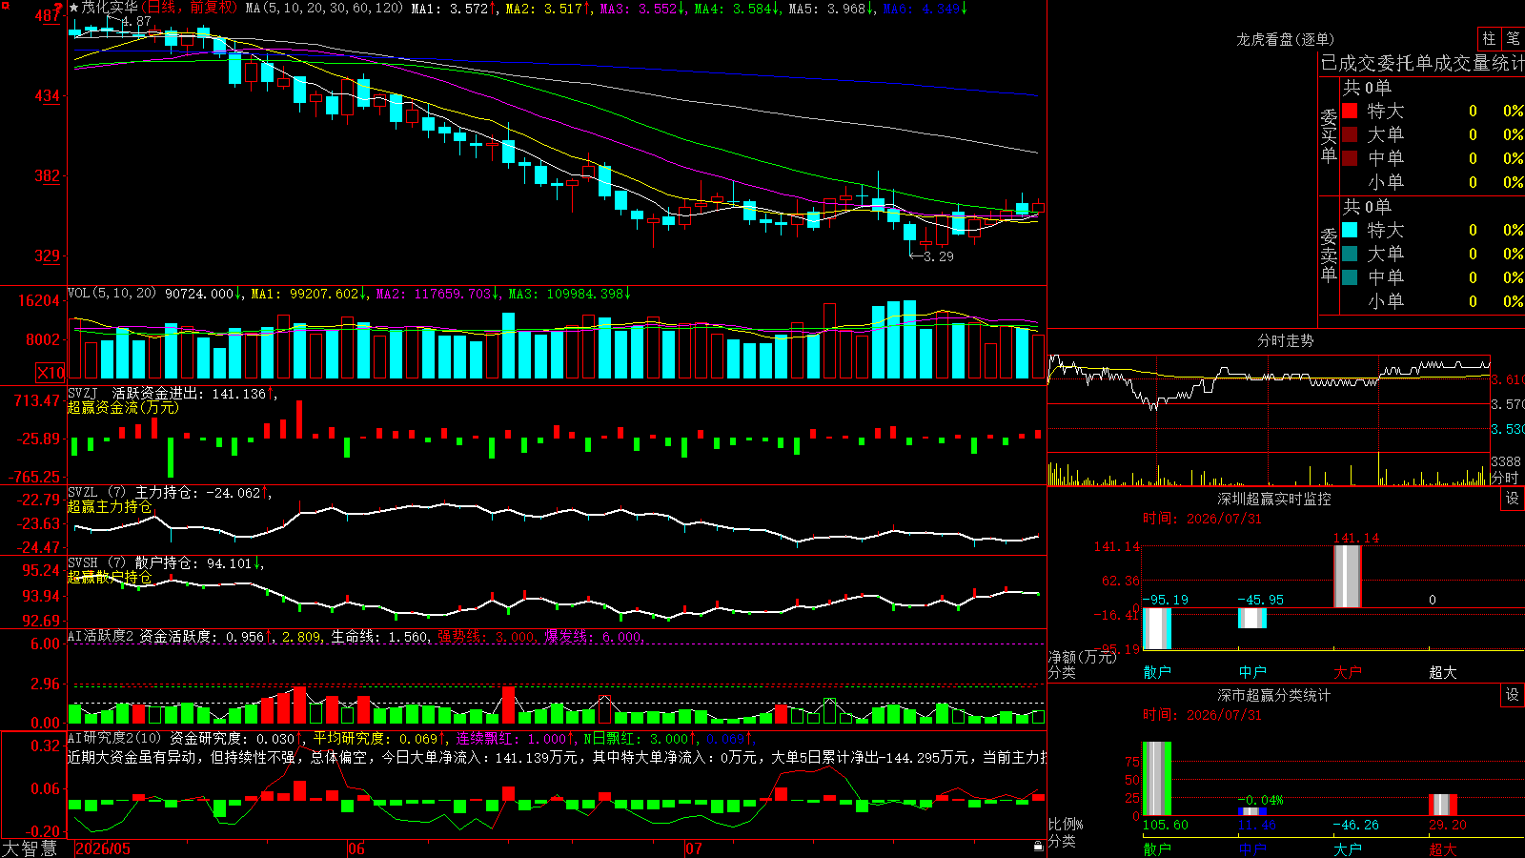Click the 07 month marker on date axis
This screenshot has height=858, width=1525.
[x=694, y=848]
